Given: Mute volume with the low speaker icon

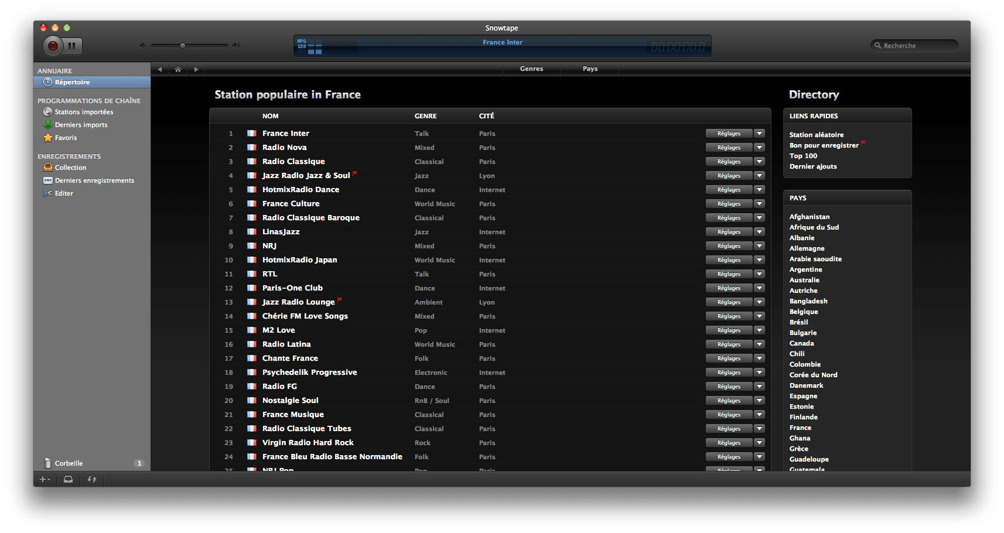Looking at the screenshot, I should click(x=142, y=46).
